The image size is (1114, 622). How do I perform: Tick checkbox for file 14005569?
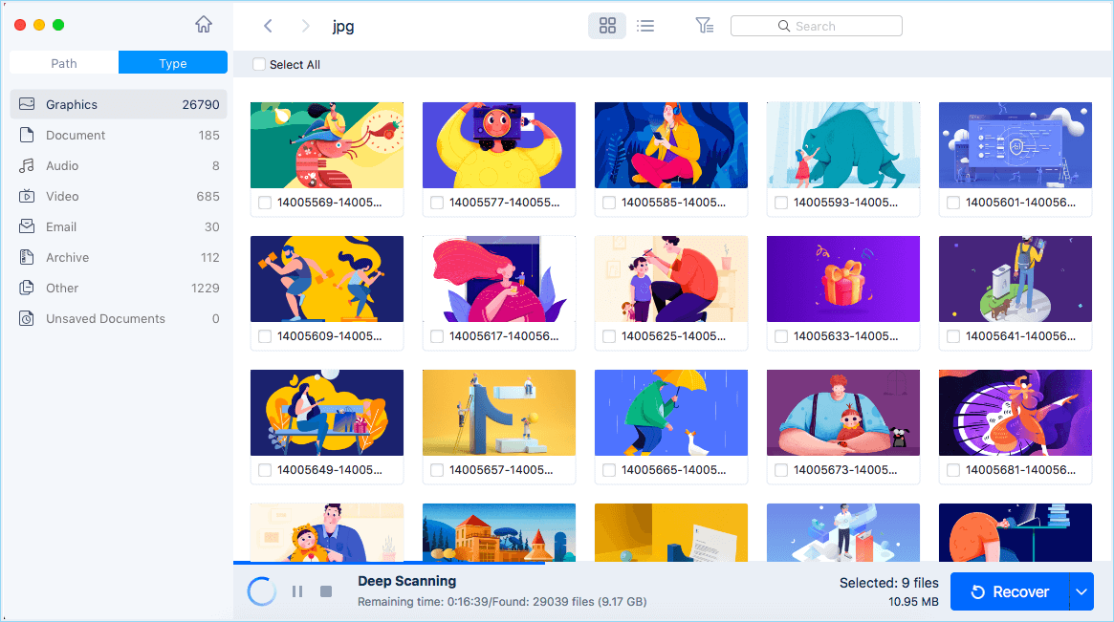(x=265, y=203)
